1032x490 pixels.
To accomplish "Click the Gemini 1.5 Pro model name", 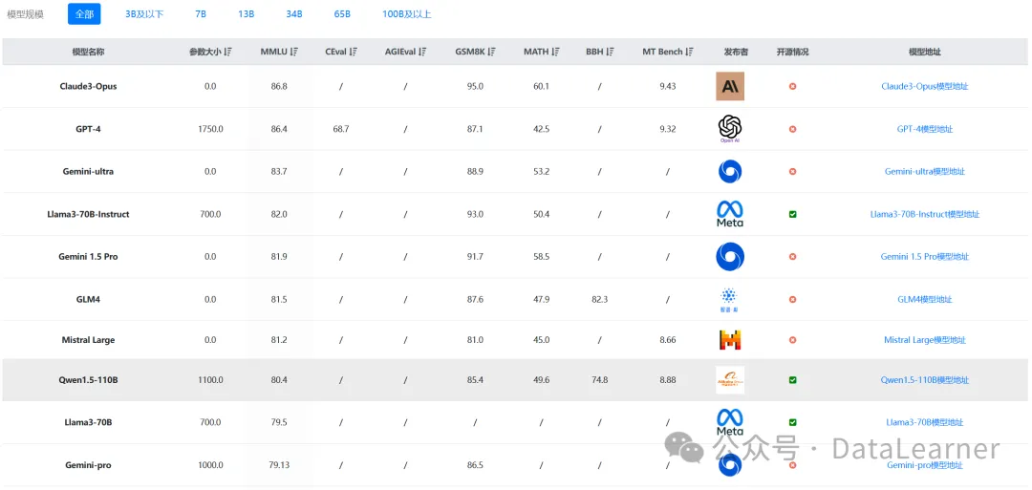I will [x=88, y=257].
